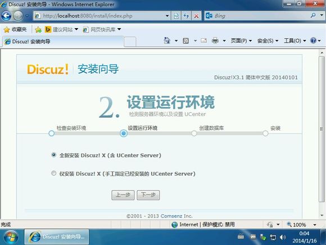Click the Windows Start orb
The image size is (326, 245).
tap(11, 237)
